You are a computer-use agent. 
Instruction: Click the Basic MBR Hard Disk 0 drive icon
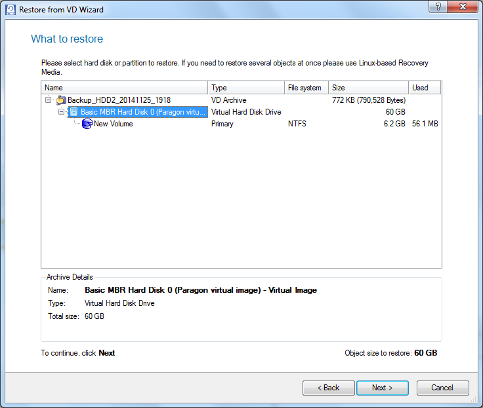(x=74, y=112)
